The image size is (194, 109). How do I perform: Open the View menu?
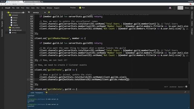point(28,8)
